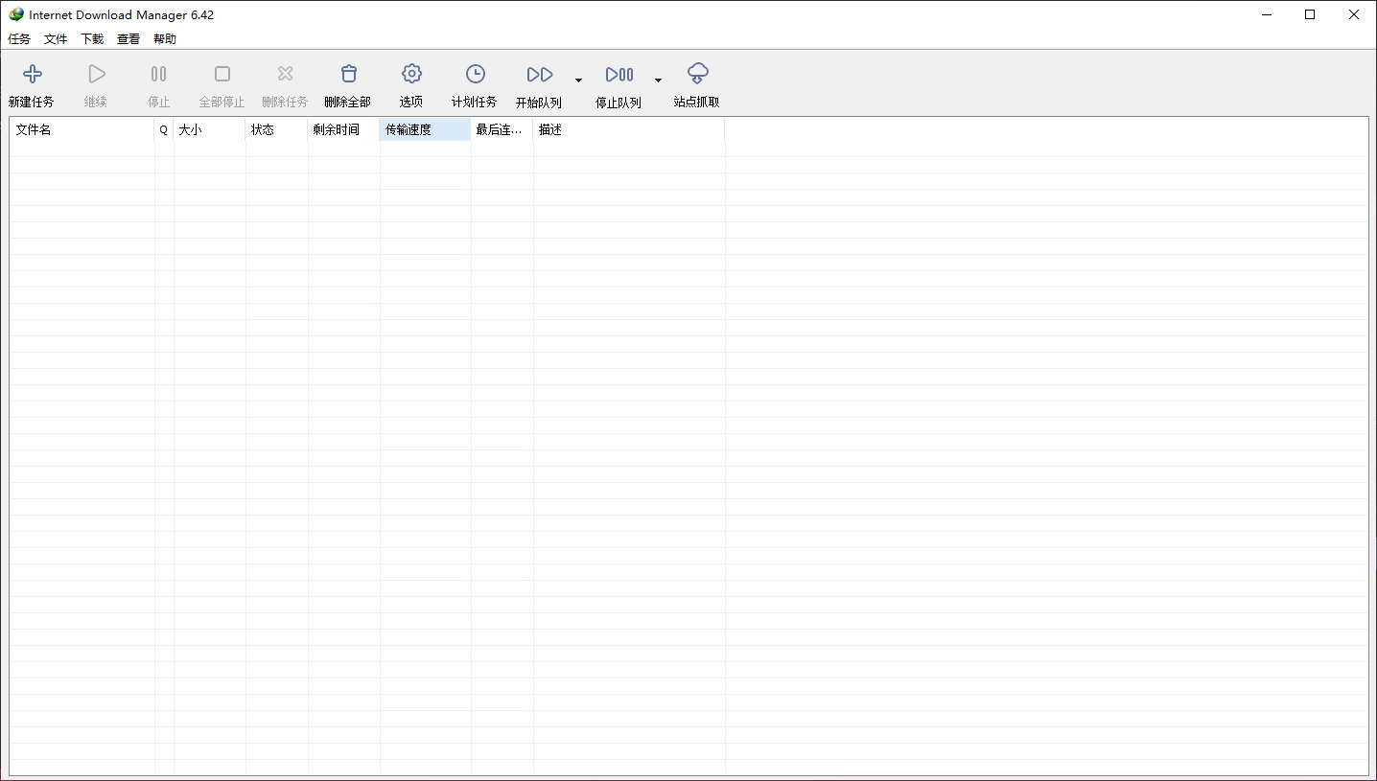
Task: Close the Internet Download Manager window
Action: click(x=1355, y=14)
